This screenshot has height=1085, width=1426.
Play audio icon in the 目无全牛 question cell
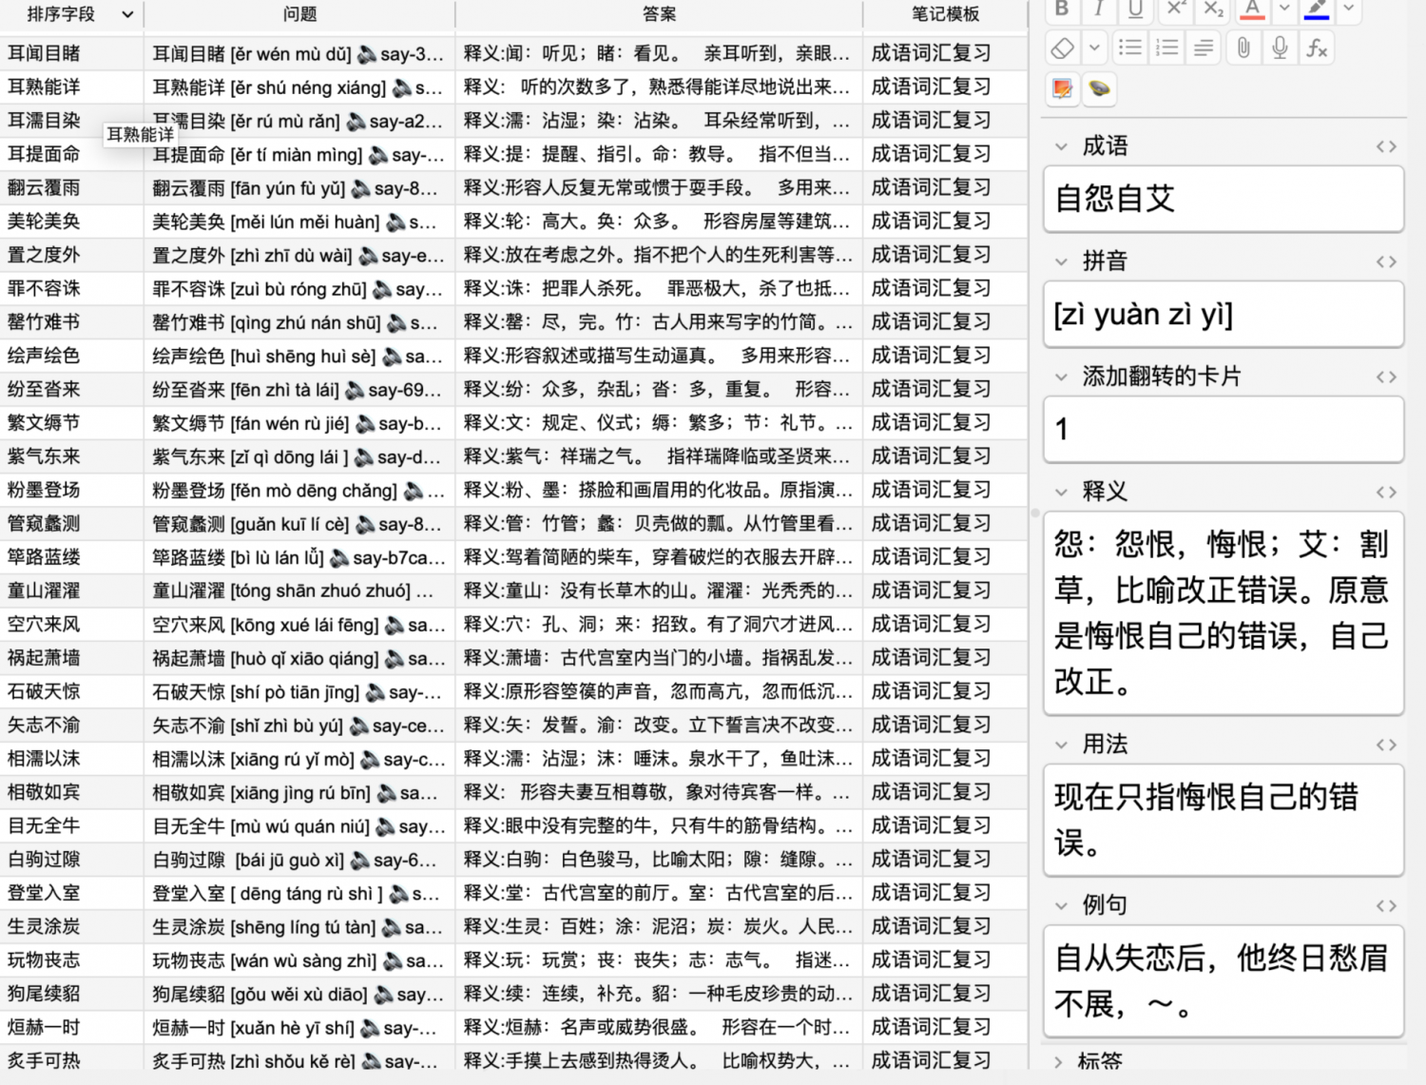click(385, 826)
